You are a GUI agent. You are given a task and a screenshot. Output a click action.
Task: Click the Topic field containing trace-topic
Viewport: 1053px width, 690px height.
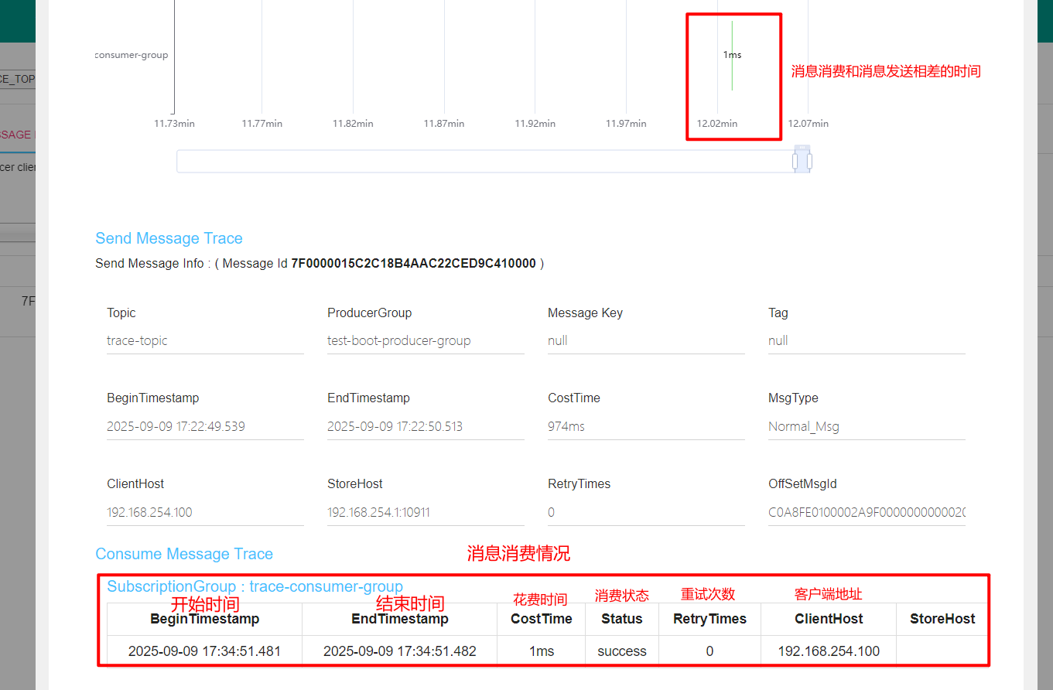pos(205,340)
